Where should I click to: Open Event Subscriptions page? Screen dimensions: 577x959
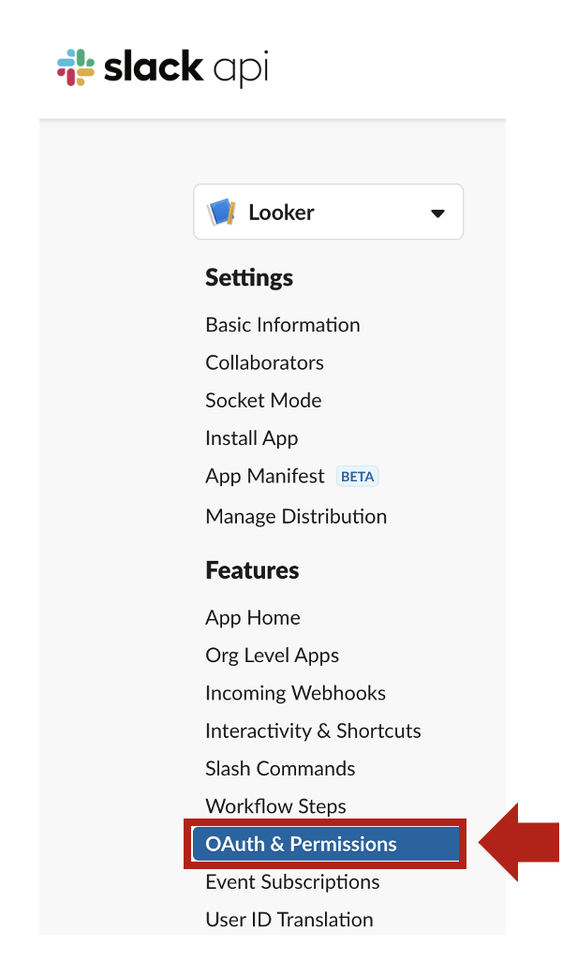(x=292, y=882)
